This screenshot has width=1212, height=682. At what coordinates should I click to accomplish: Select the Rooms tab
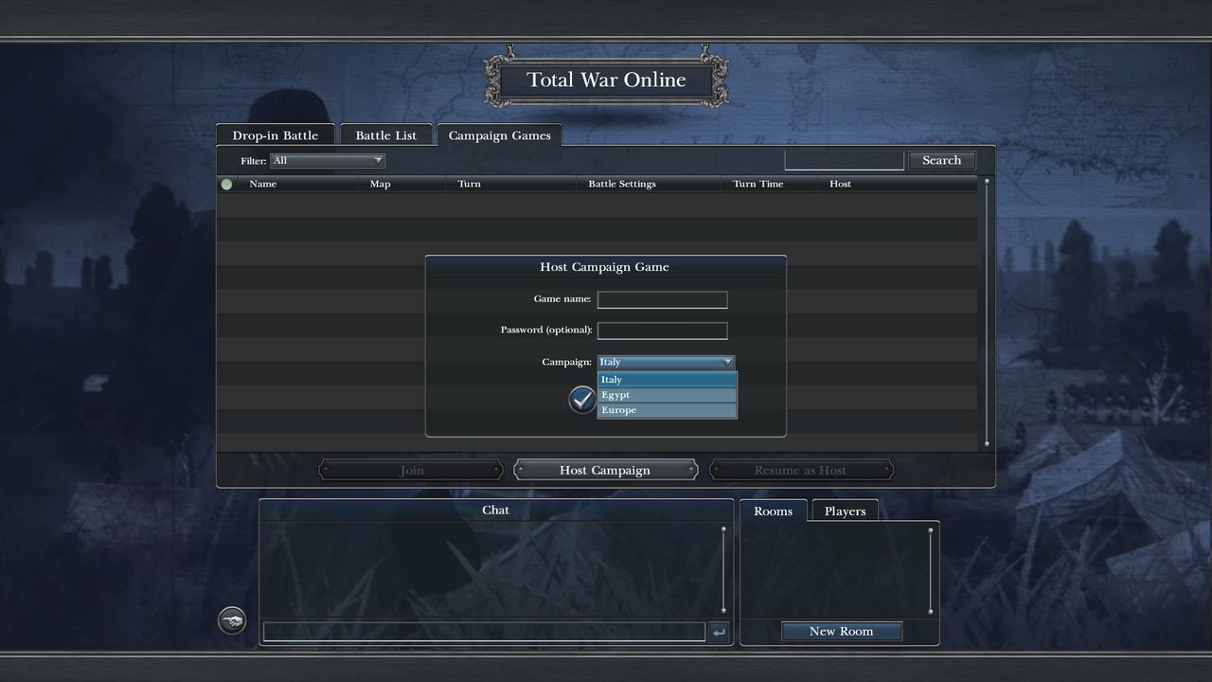[773, 511]
